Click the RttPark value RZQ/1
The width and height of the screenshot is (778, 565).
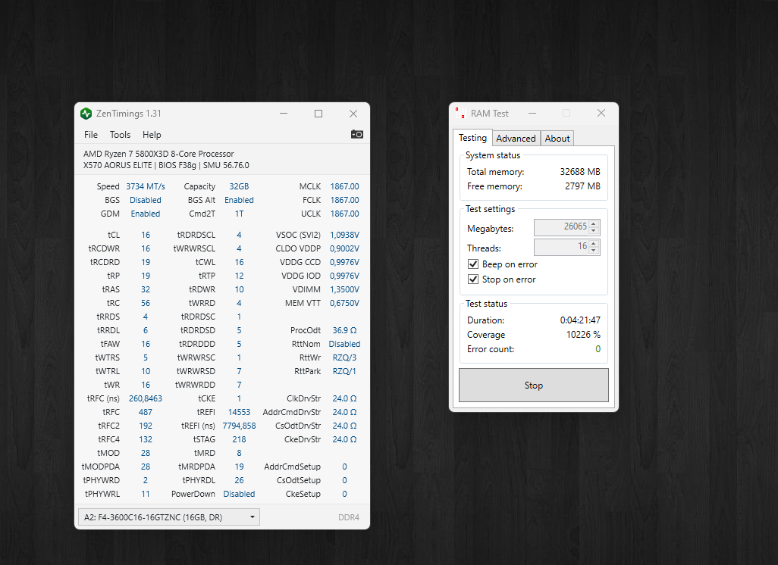tap(344, 371)
